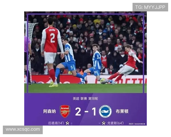Screen dimensions: 171x137
Task: Click the 厄德高(14') goal scorer text
Action: (x=56, y=123)
